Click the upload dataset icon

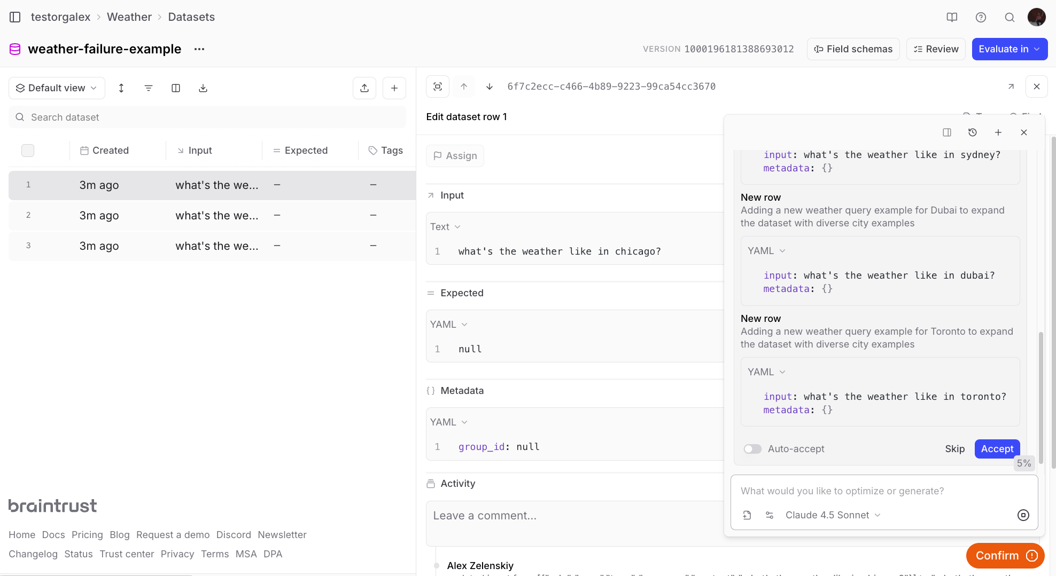click(x=364, y=88)
